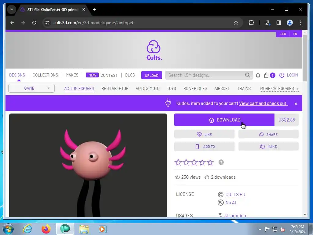Toggle the Chrome side panel

pyautogui.click(x=279, y=23)
